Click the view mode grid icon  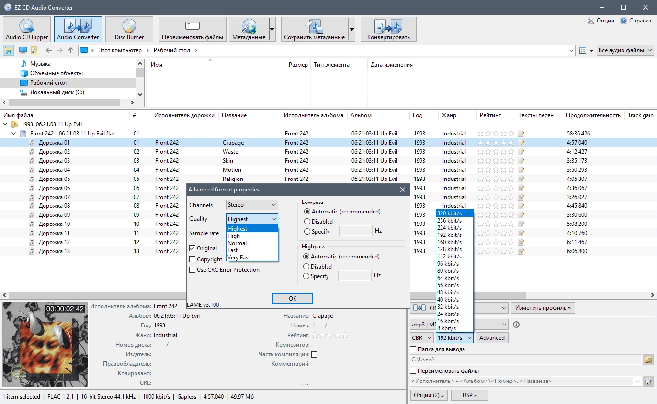583,50
